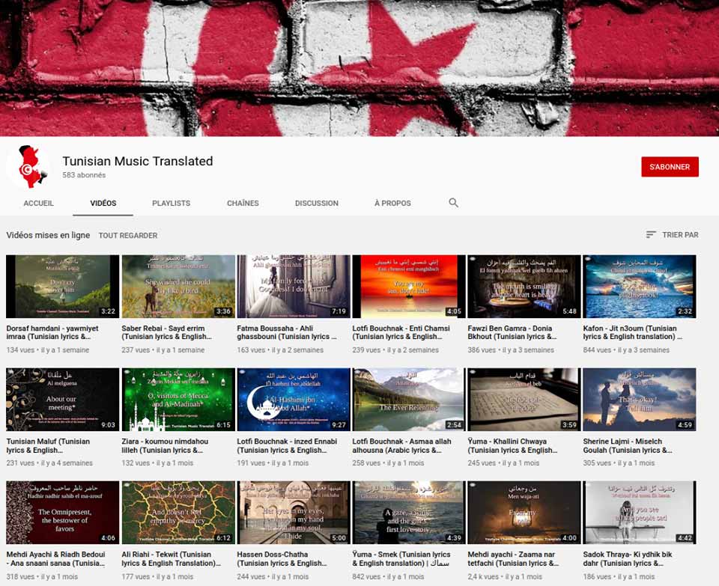Open the Mehdi ayachi Zaama nar tetfachi title
The width and height of the screenshot is (719, 586).
click(513, 559)
